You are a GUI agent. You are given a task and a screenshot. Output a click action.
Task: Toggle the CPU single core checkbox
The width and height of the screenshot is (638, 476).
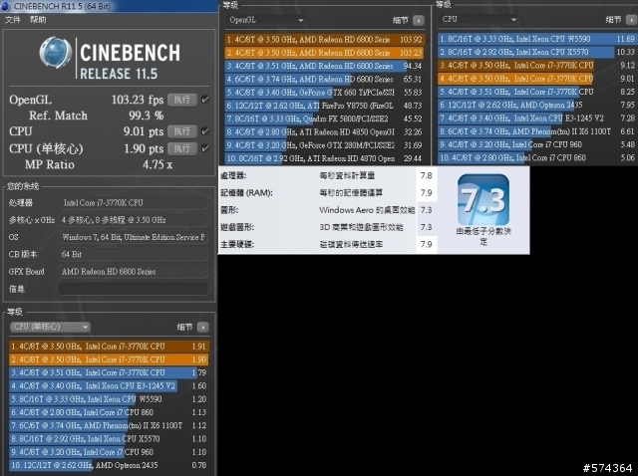tap(205, 148)
